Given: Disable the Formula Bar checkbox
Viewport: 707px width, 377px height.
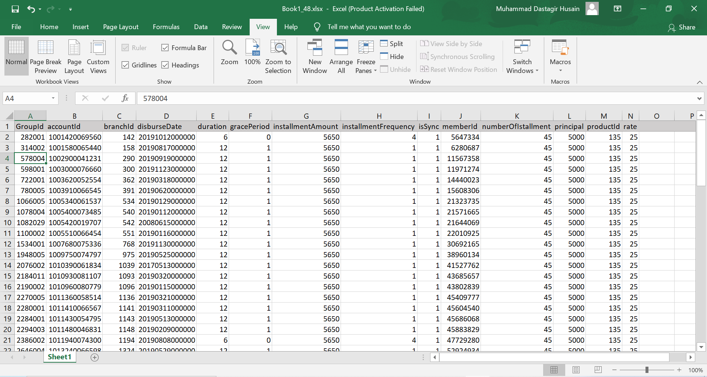Looking at the screenshot, I should pos(165,48).
